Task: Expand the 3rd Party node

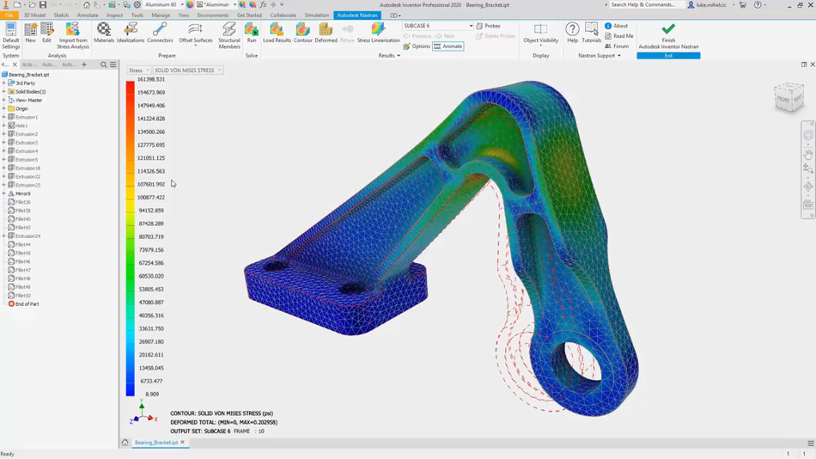Action: click(x=4, y=83)
